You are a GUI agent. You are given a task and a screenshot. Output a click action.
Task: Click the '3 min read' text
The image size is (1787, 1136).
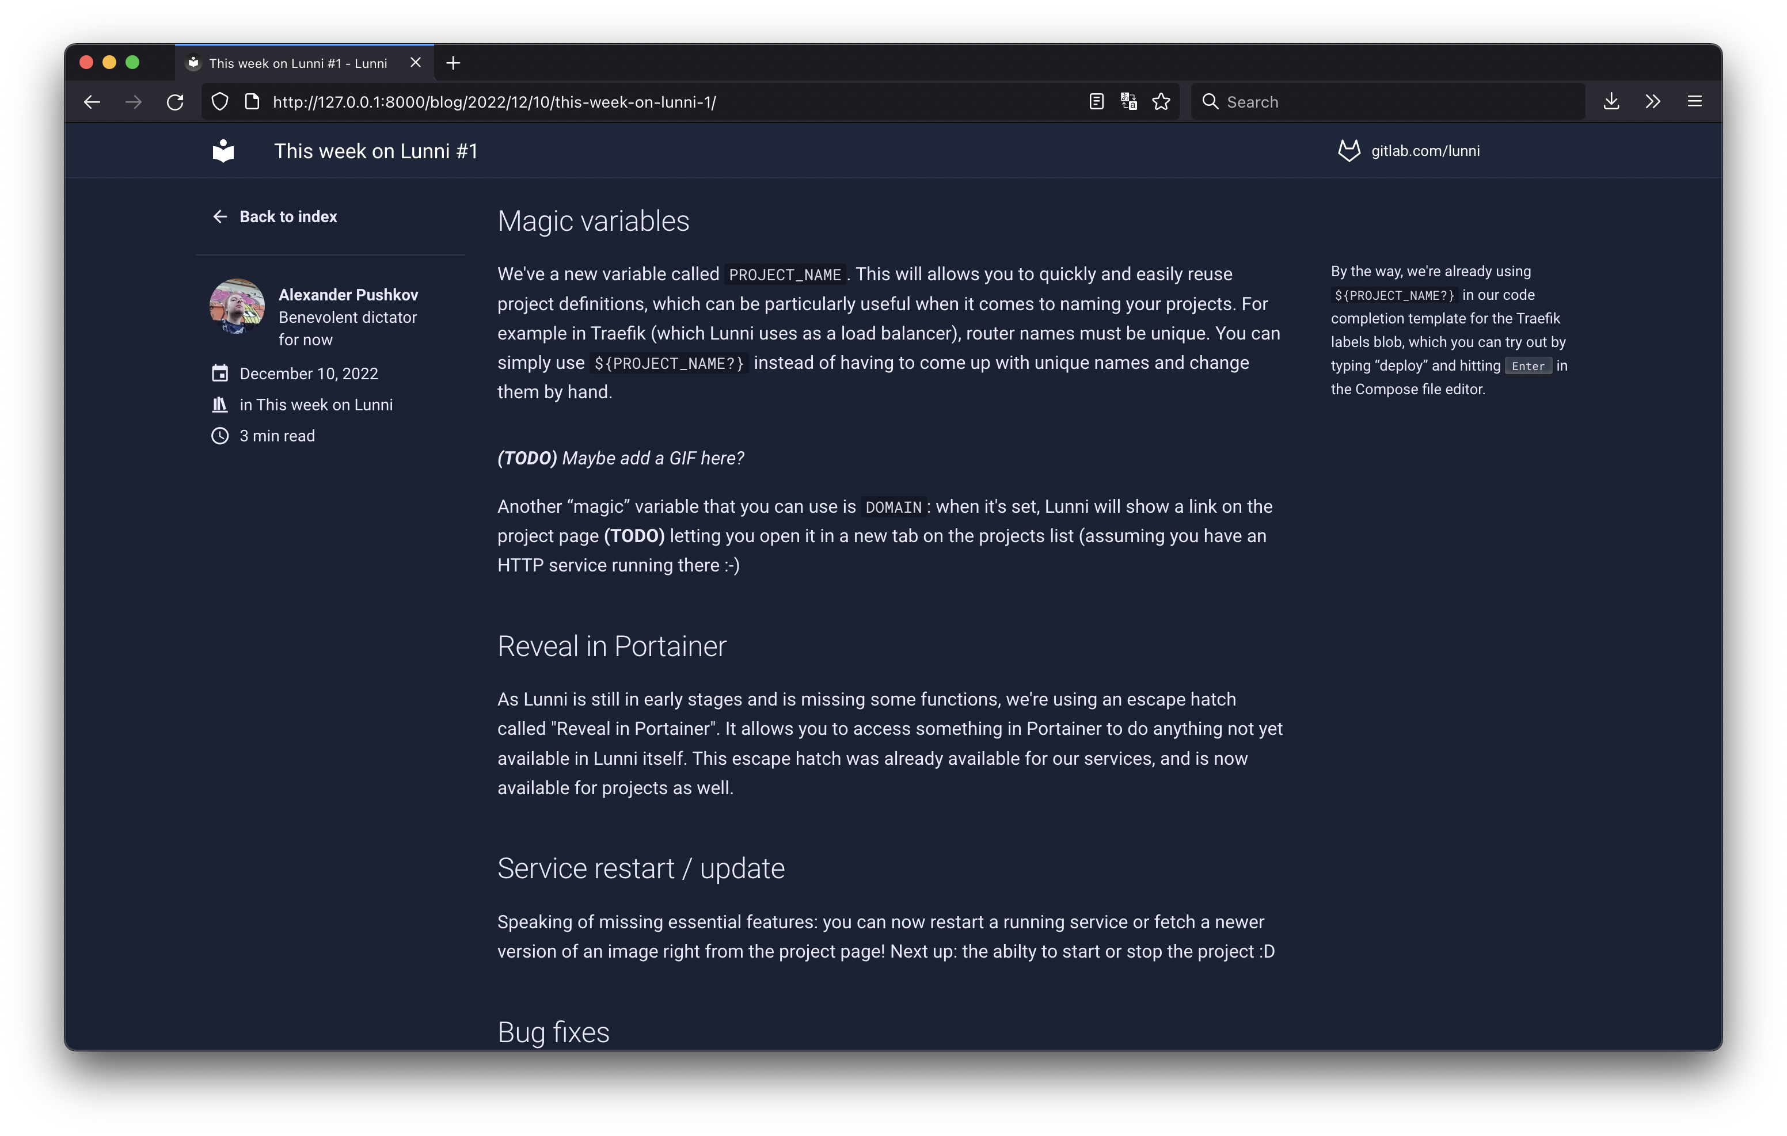[277, 436]
